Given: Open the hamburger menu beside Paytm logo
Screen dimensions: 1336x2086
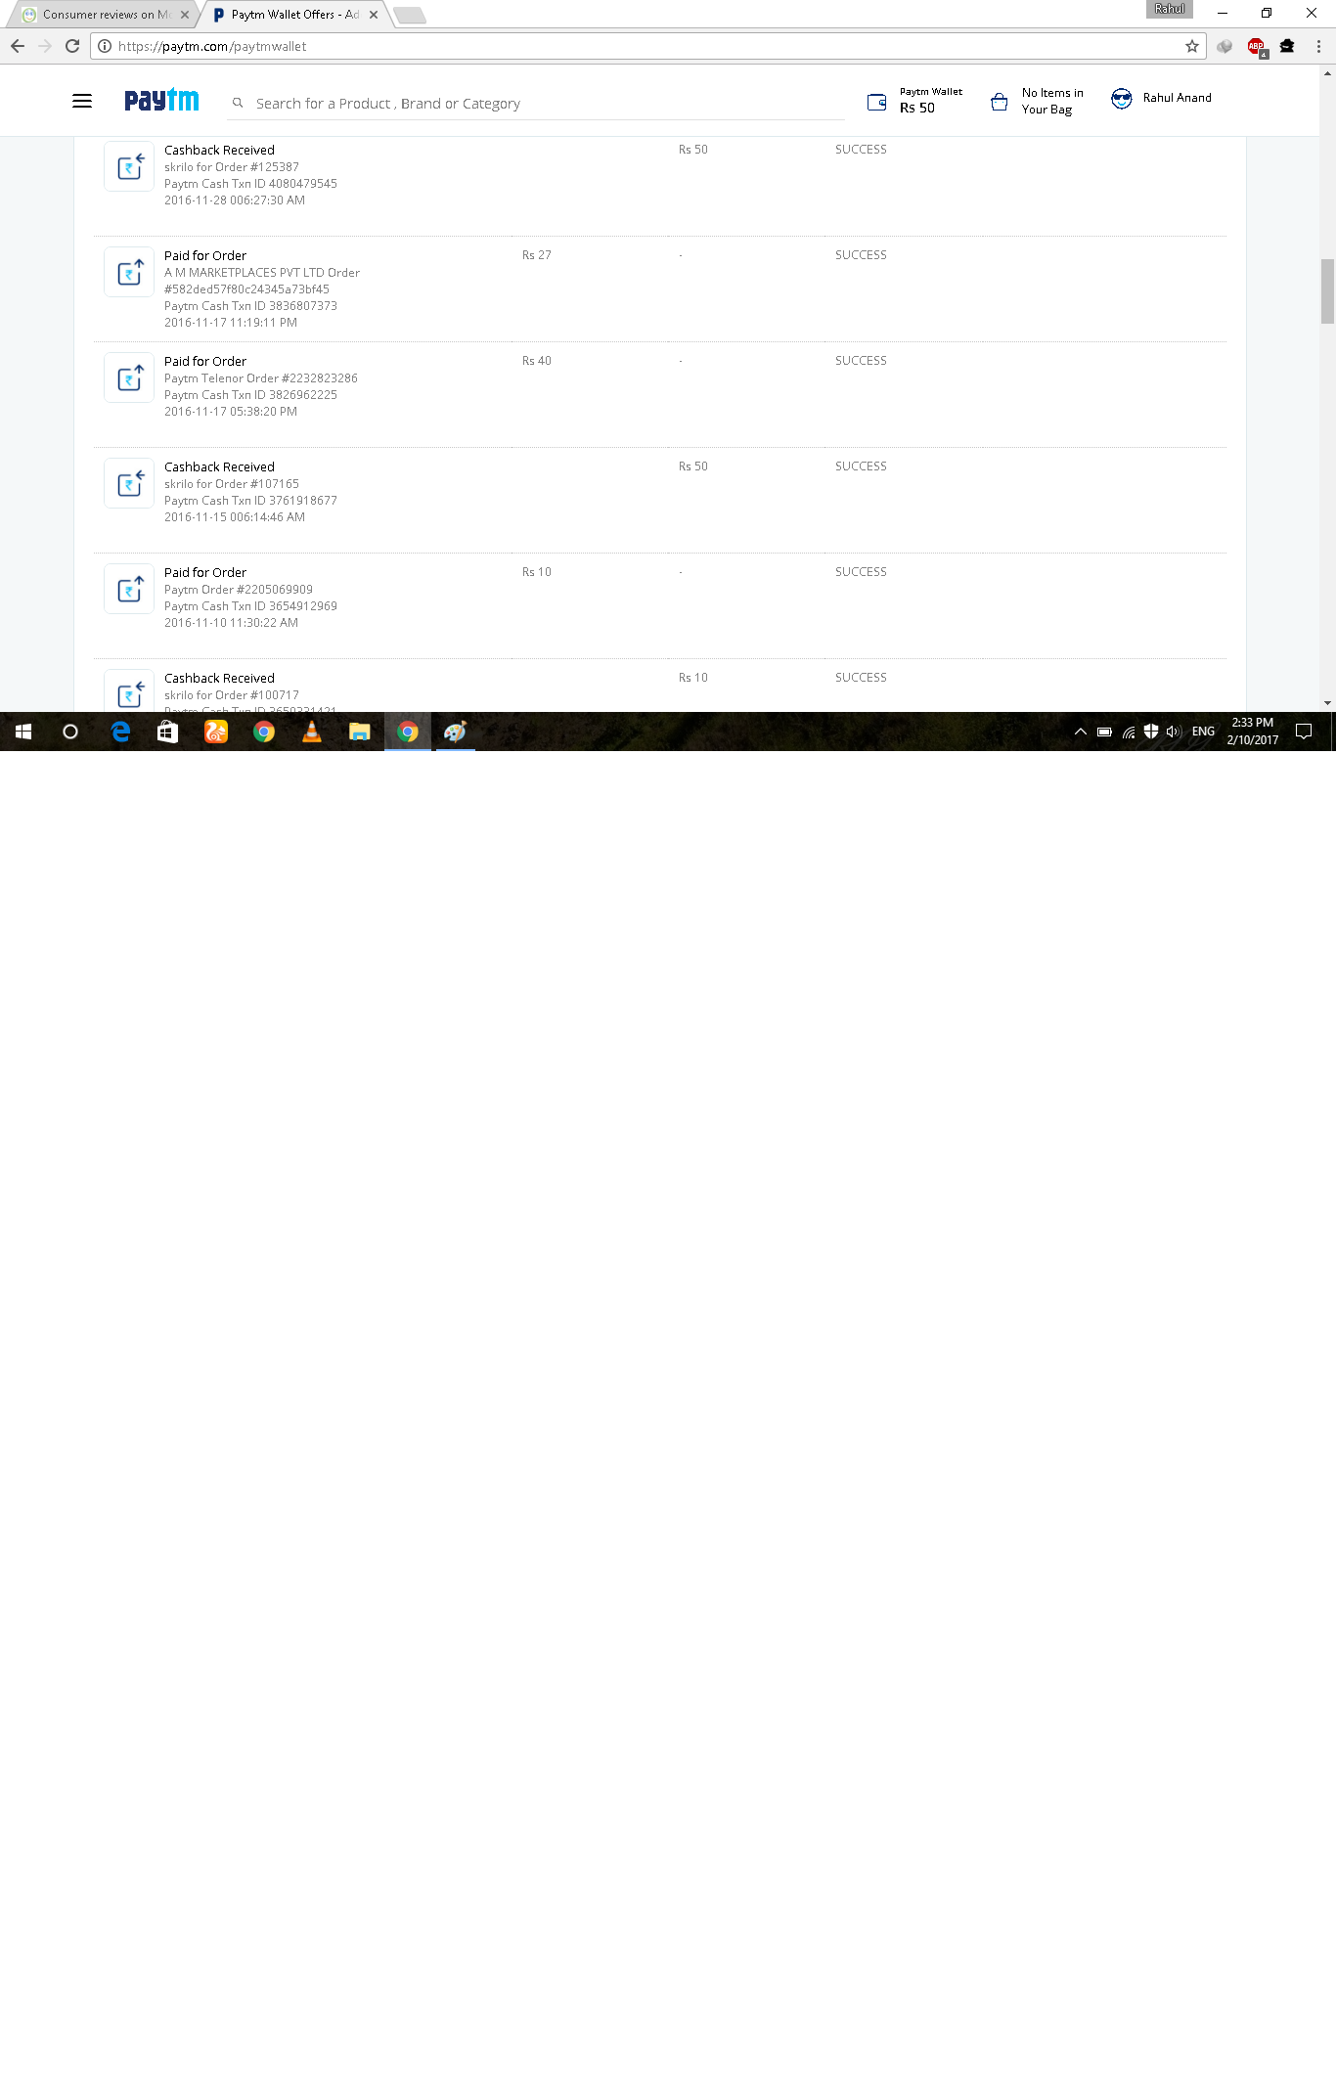Looking at the screenshot, I should (82, 101).
